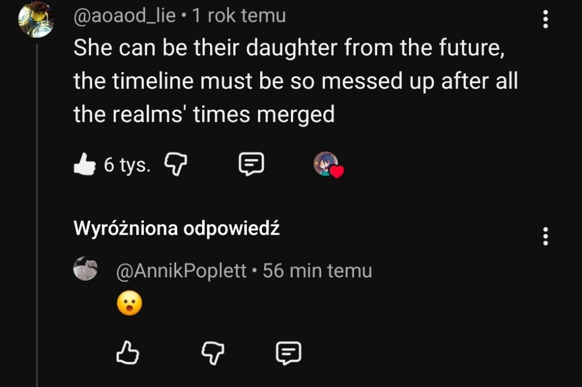This screenshot has height=387, width=582.
Task: Dislike the comment by @aoaod_lie
Action: coord(177,163)
